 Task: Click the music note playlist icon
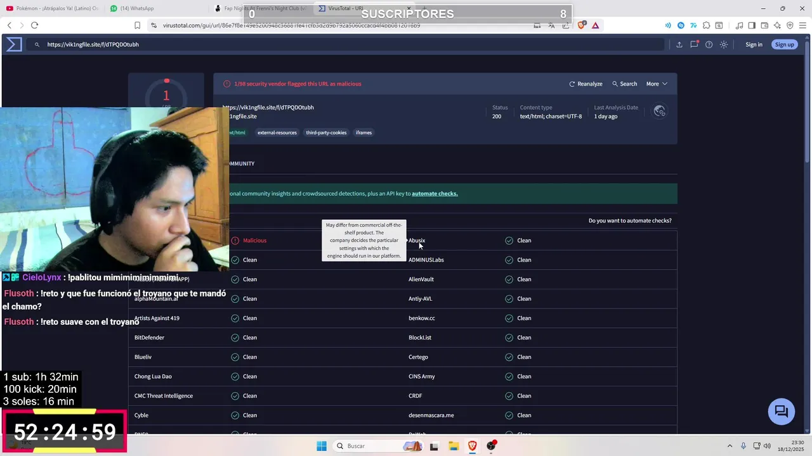[739, 25]
